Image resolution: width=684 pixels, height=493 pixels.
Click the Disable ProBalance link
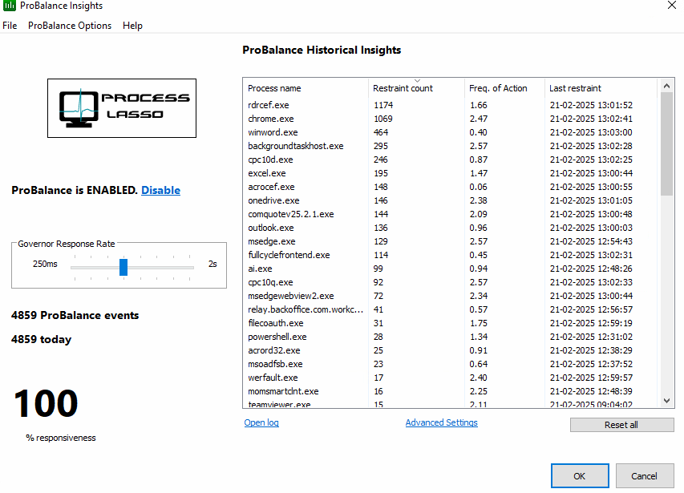(x=160, y=190)
